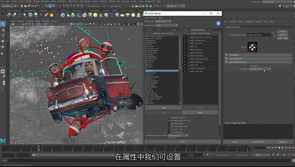Click the V-Ray sphere light shelf icon
Viewport: 295px width, 167px height.
click(x=133, y=15)
